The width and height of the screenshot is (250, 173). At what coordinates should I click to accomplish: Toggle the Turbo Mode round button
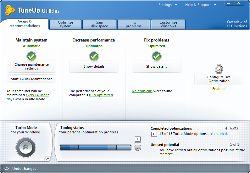point(26,148)
